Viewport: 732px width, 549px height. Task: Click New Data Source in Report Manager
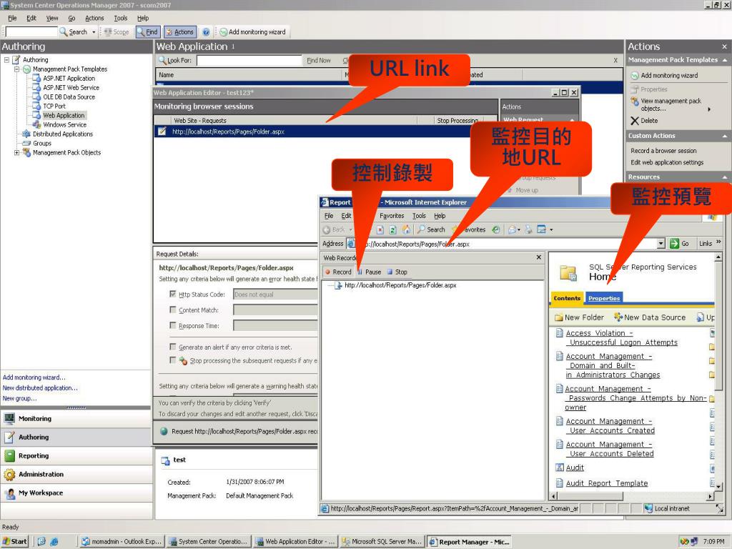coord(650,317)
